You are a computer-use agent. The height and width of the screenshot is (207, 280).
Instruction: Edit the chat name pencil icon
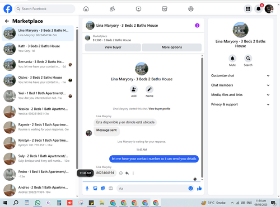150,89
